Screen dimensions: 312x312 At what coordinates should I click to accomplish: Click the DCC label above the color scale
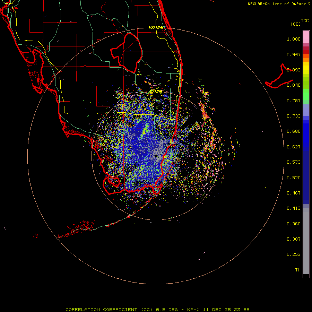305,21
